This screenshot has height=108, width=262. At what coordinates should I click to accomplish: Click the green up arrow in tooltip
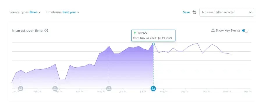[x=135, y=33]
